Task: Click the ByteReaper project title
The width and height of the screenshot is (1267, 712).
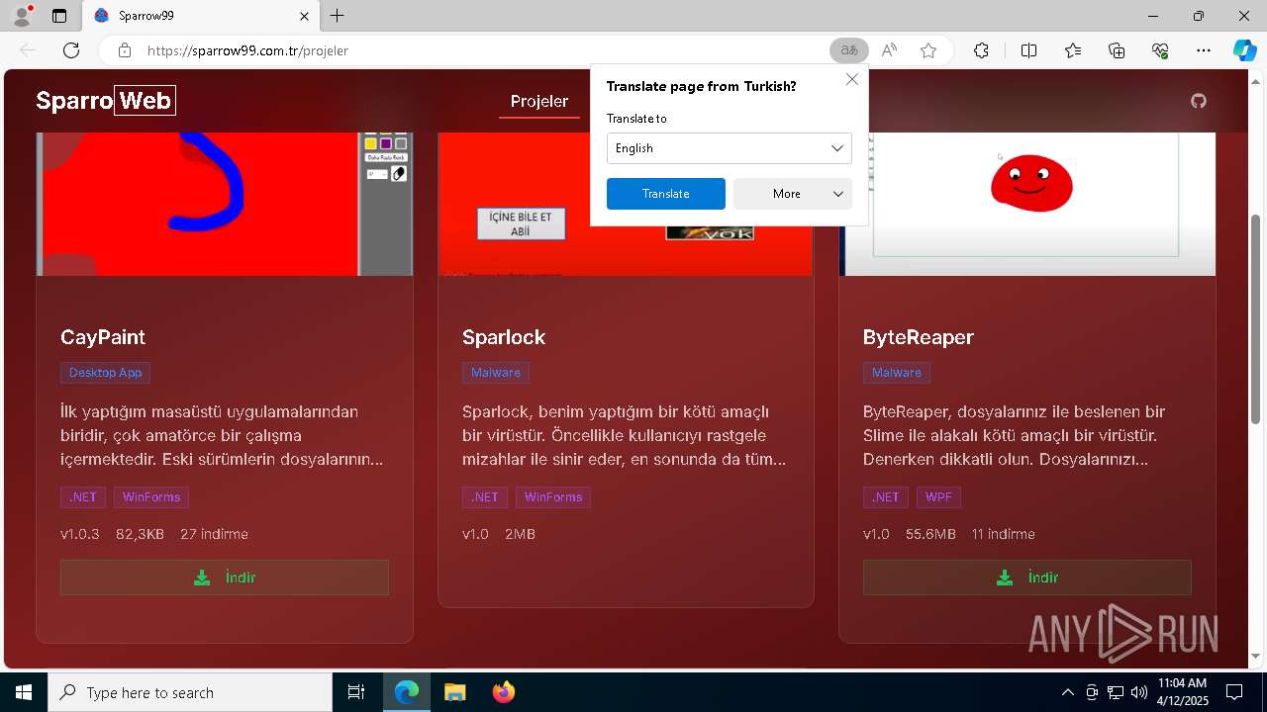Action: [x=919, y=337]
